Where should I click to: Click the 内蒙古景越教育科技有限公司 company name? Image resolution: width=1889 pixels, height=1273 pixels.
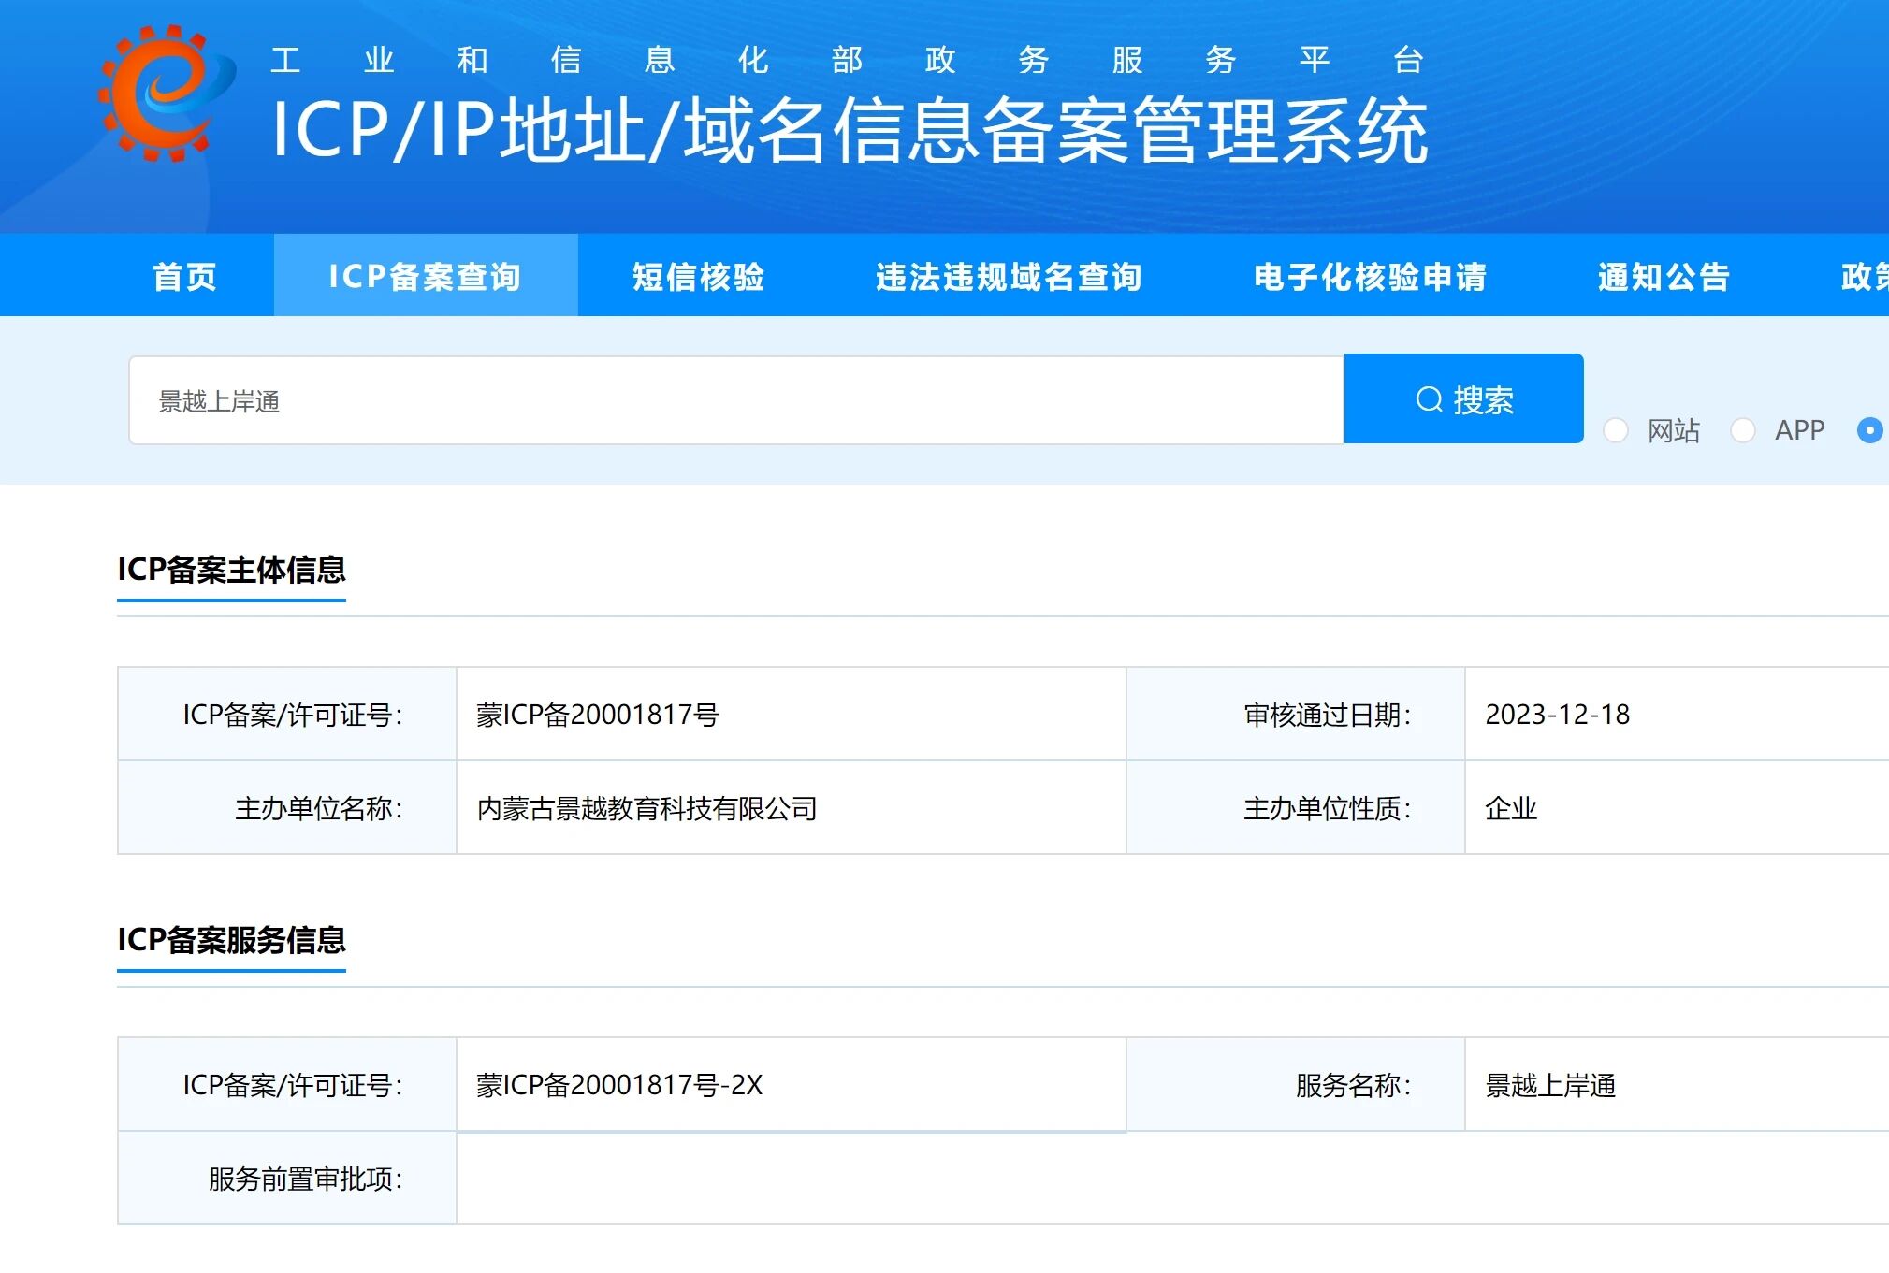click(647, 808)
